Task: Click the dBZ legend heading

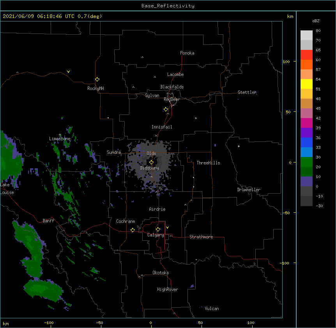Action: tap(316, 21)
